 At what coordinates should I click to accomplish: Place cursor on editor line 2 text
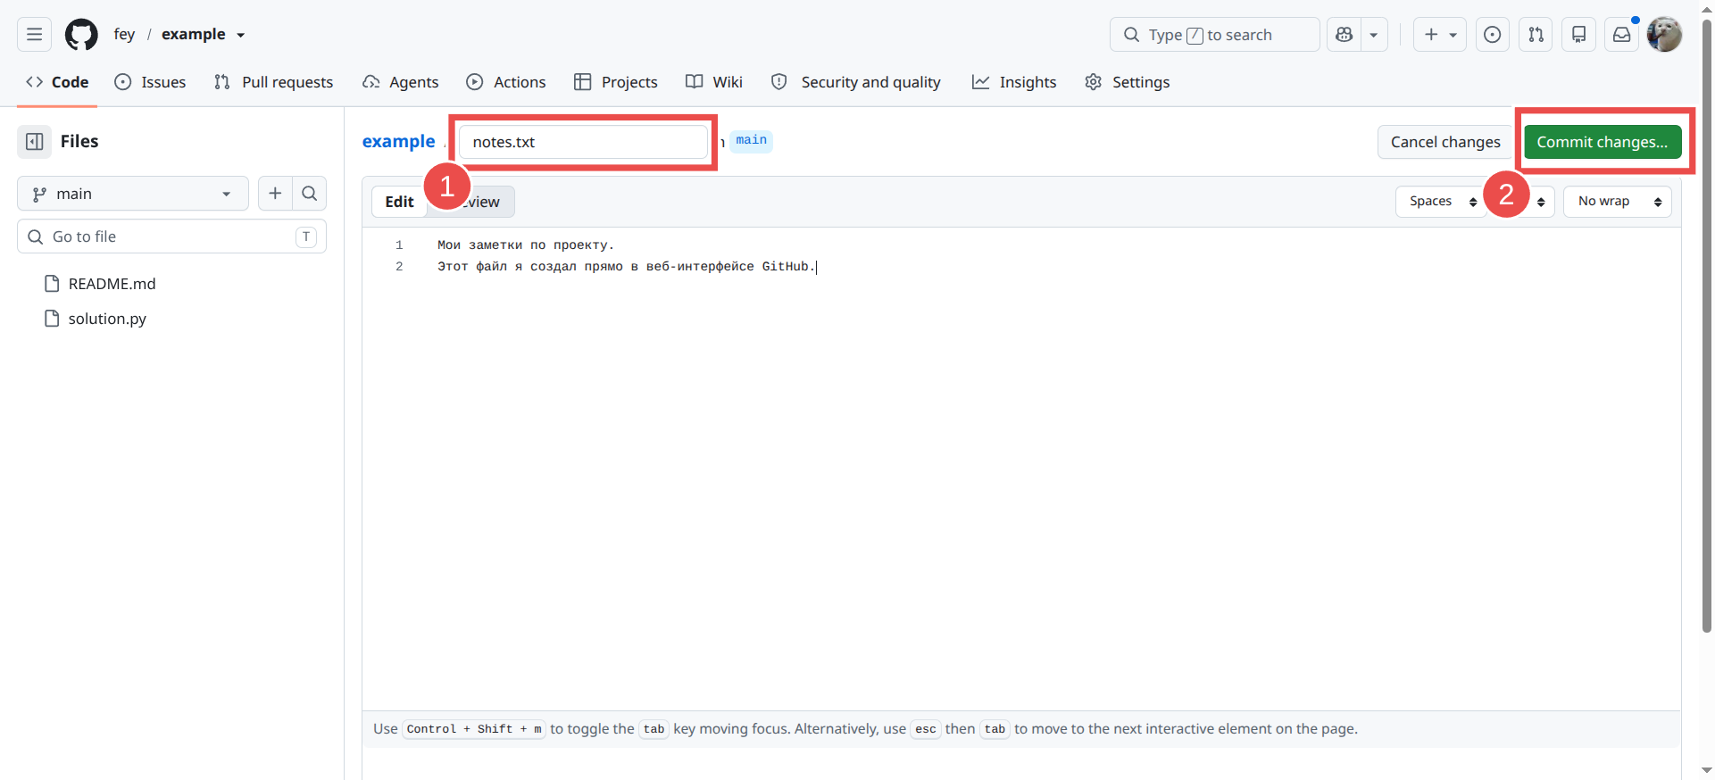626,266
